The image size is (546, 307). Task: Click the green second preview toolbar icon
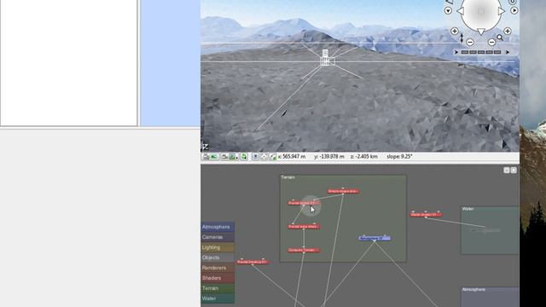214,157
